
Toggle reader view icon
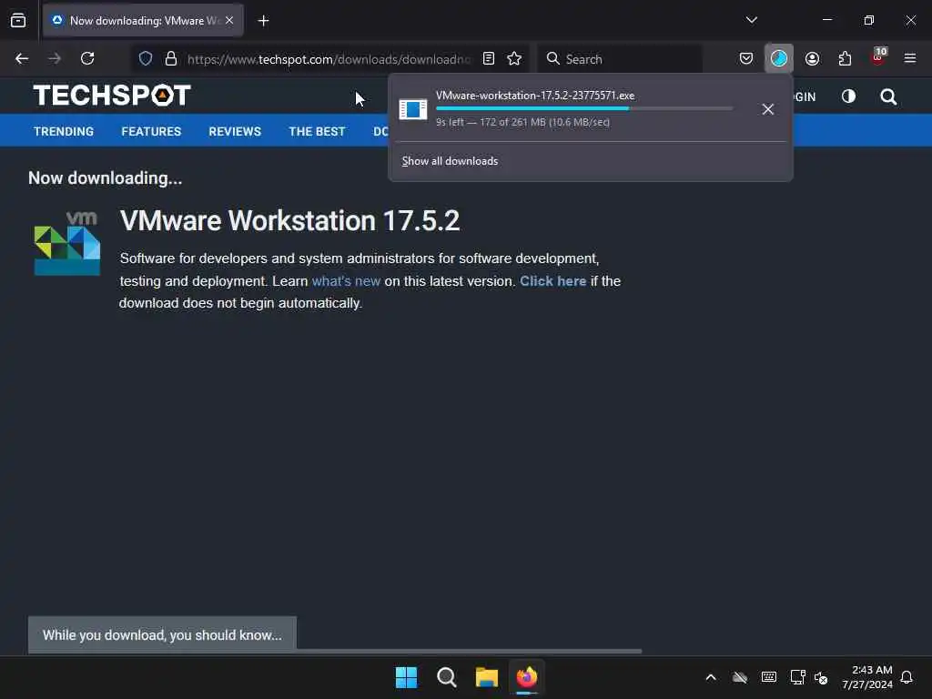click(x=489, y=58)
